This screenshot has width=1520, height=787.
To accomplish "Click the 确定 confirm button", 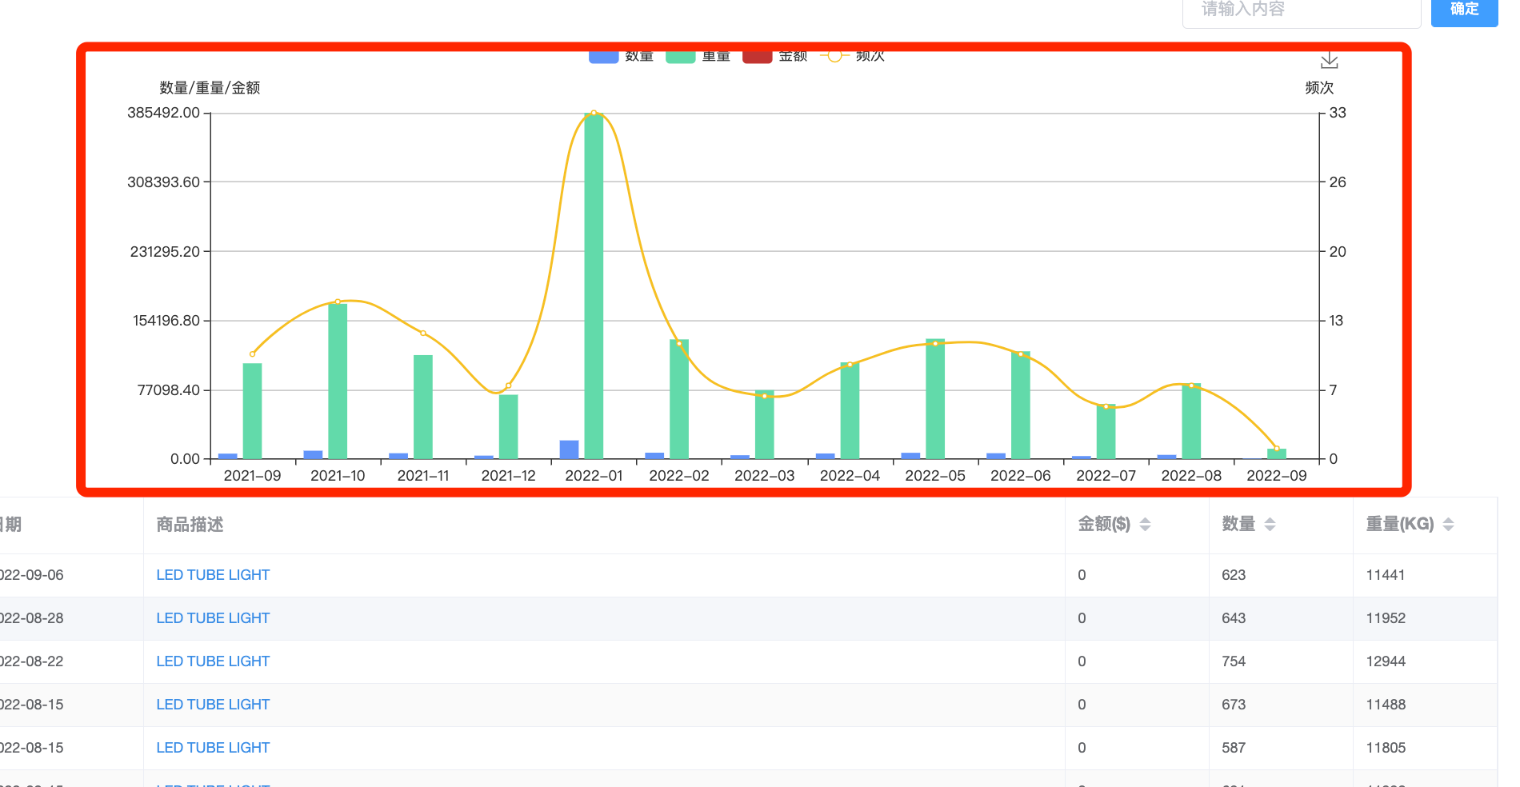I will coord(1464,11).
